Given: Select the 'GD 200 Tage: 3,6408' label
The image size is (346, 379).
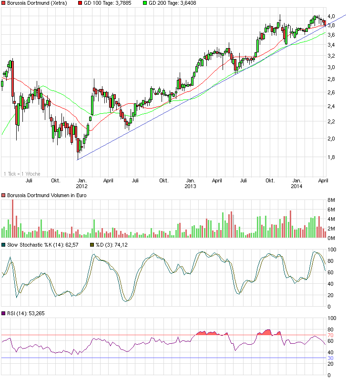Looking at the screenshot, I should click(173, 3).
